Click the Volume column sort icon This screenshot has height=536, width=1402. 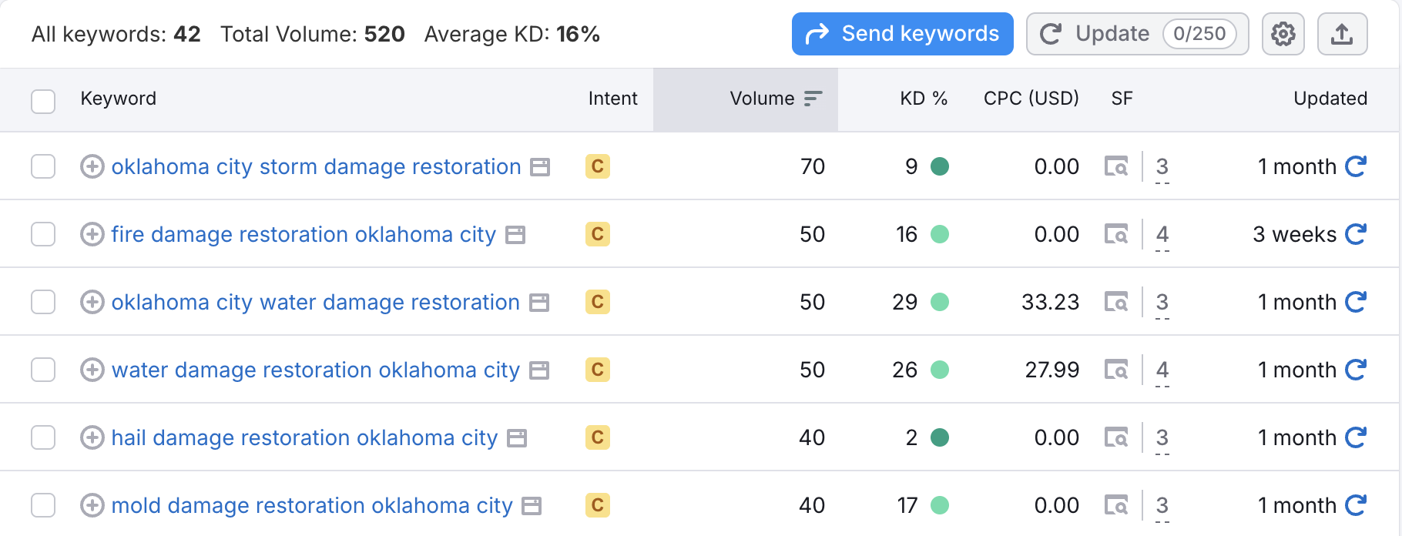point(812,99)
